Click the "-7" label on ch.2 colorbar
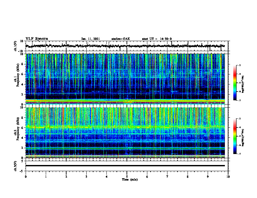The image size is (257, 198). click(239, 154)
